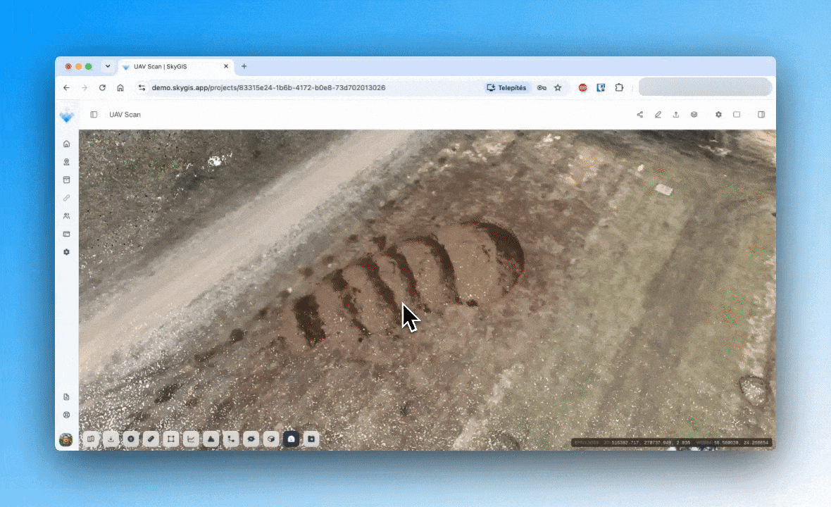Screen dimensions: 831x507
Task: Click the share icon in the project header
Action: click(639, 115)
